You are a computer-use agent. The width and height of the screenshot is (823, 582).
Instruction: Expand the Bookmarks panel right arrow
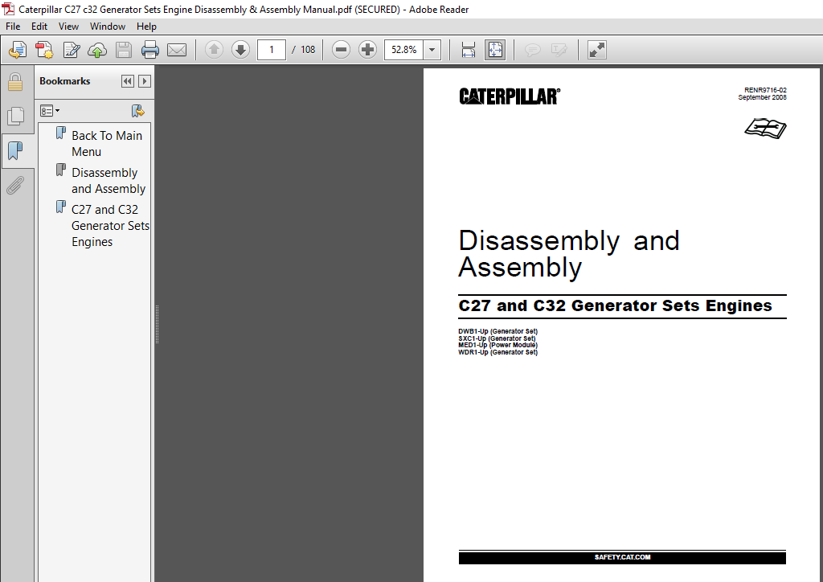[145, 81]
